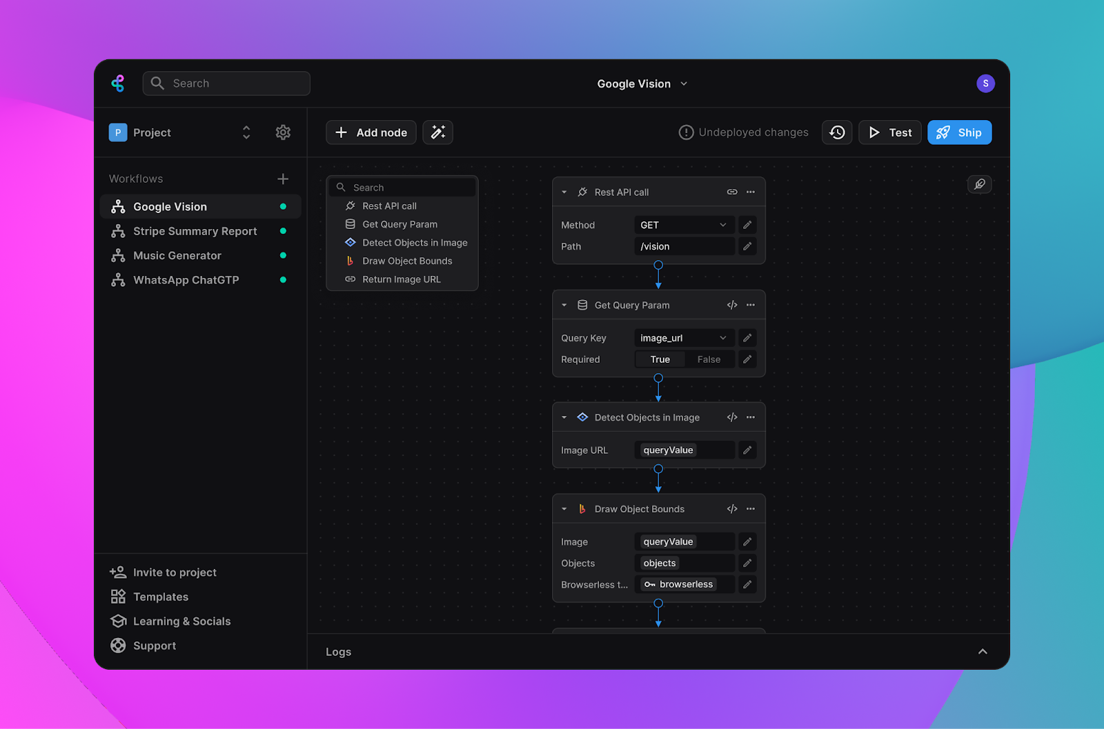
Task: Open more options on Get Query Param node
Action: pyautogui.click(x=751, y=305)
